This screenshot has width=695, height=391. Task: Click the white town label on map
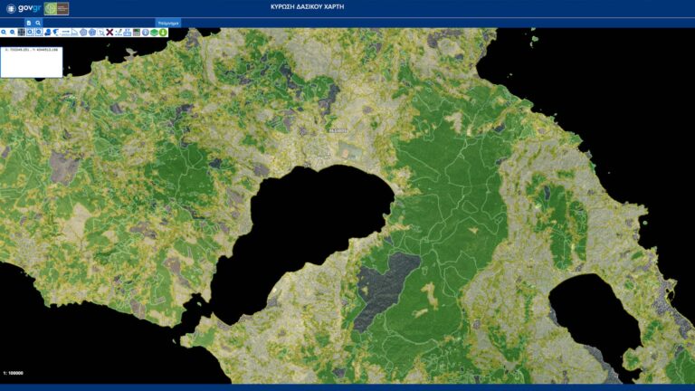(x=338, y=130)
